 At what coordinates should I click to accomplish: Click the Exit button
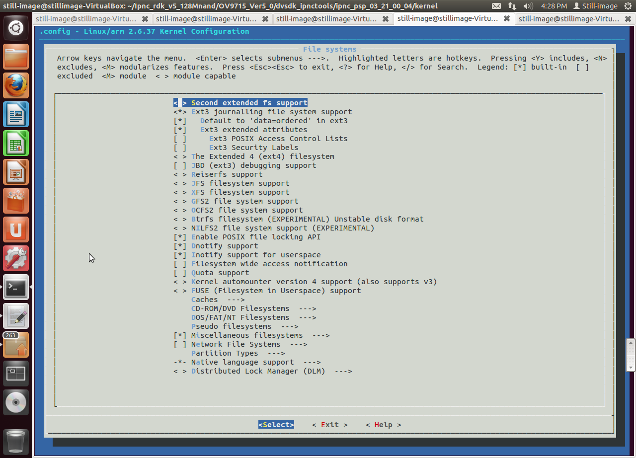click(x=330, y=425)
